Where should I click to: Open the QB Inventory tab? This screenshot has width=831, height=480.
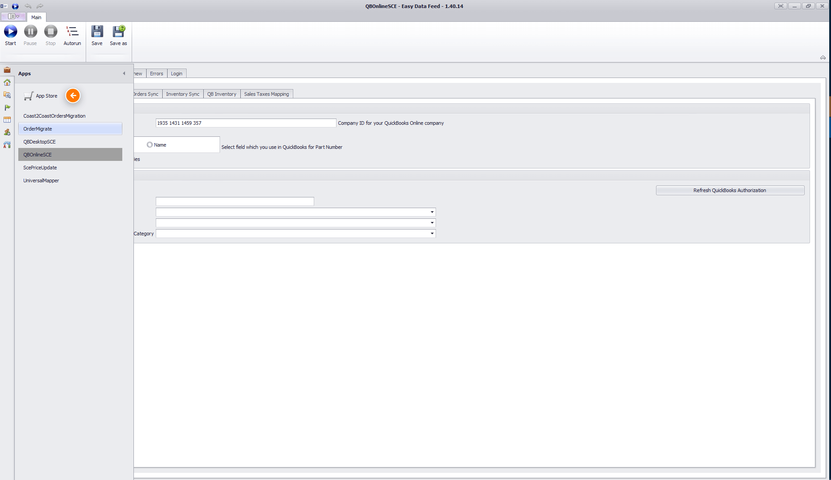tap(222, 94)
